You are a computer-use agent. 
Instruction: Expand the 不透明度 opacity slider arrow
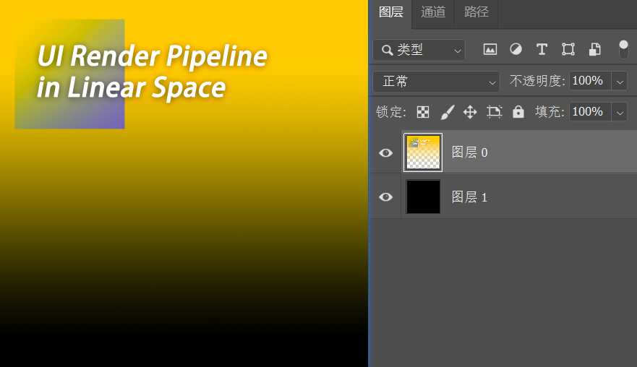click(x=620, y=81)
